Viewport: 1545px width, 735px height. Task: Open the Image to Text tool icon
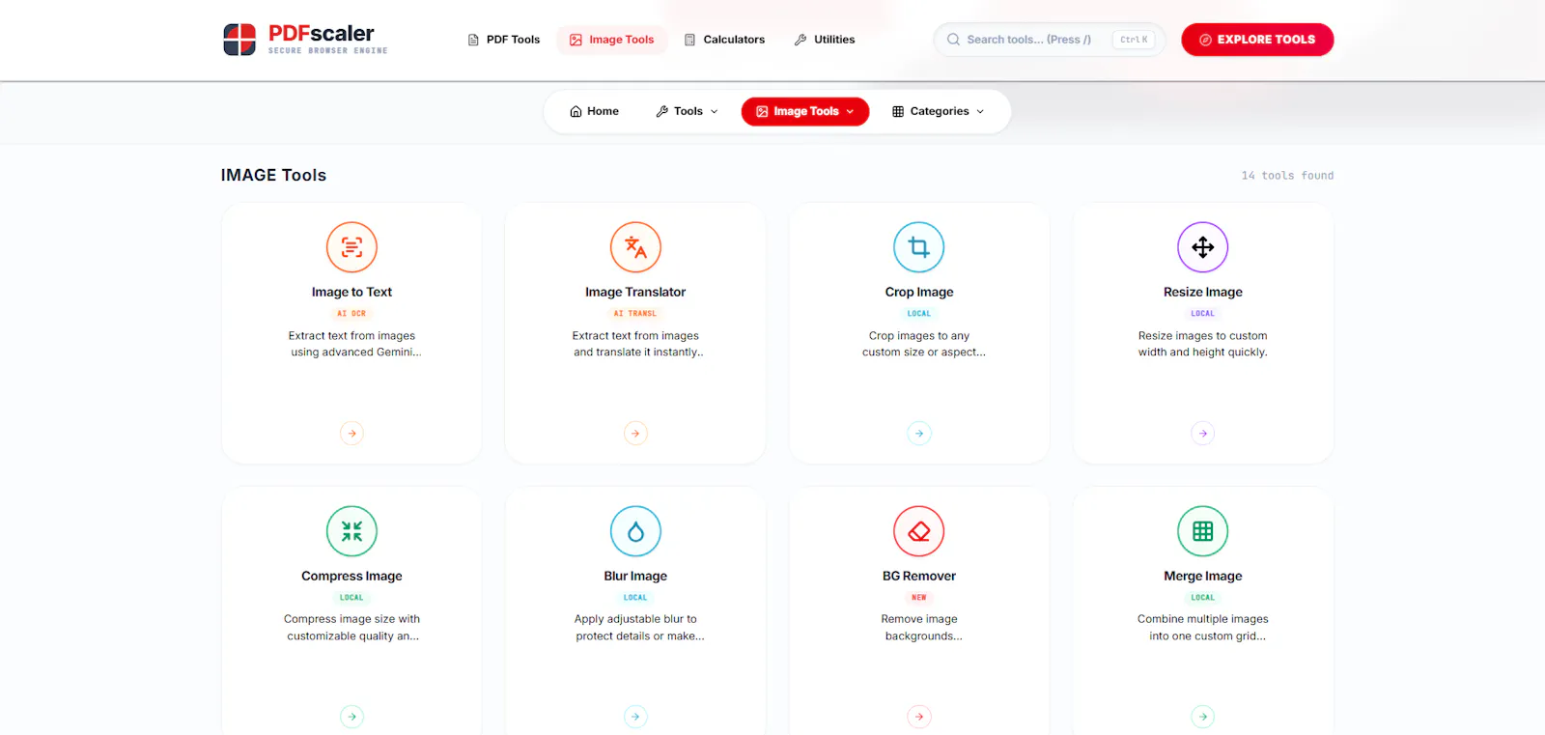point(351,247)
